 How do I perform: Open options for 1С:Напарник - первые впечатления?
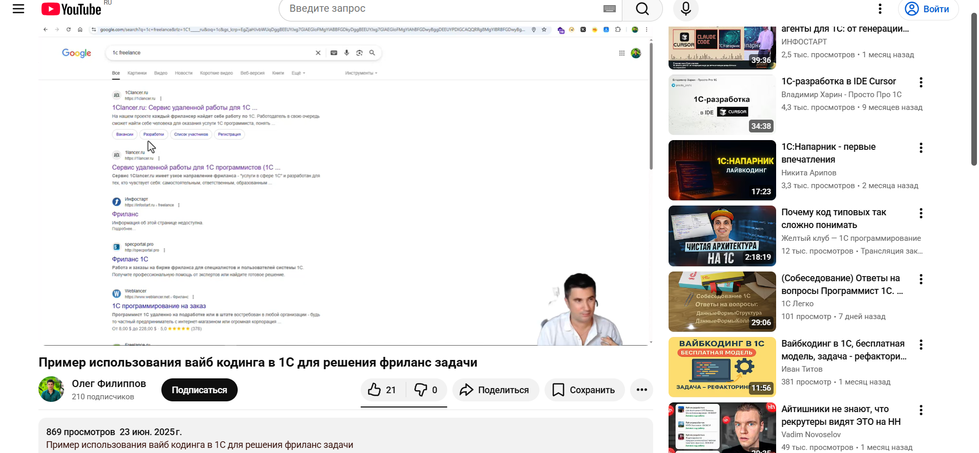[x=921, y=148]
